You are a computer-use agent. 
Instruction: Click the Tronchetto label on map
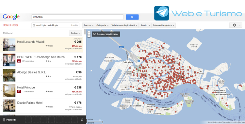108,61
